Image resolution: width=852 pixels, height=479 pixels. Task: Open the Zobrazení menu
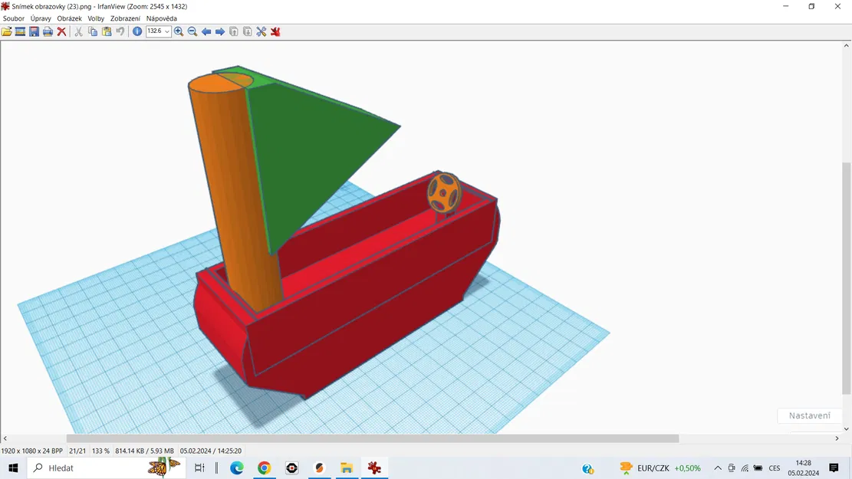(124, 18)
